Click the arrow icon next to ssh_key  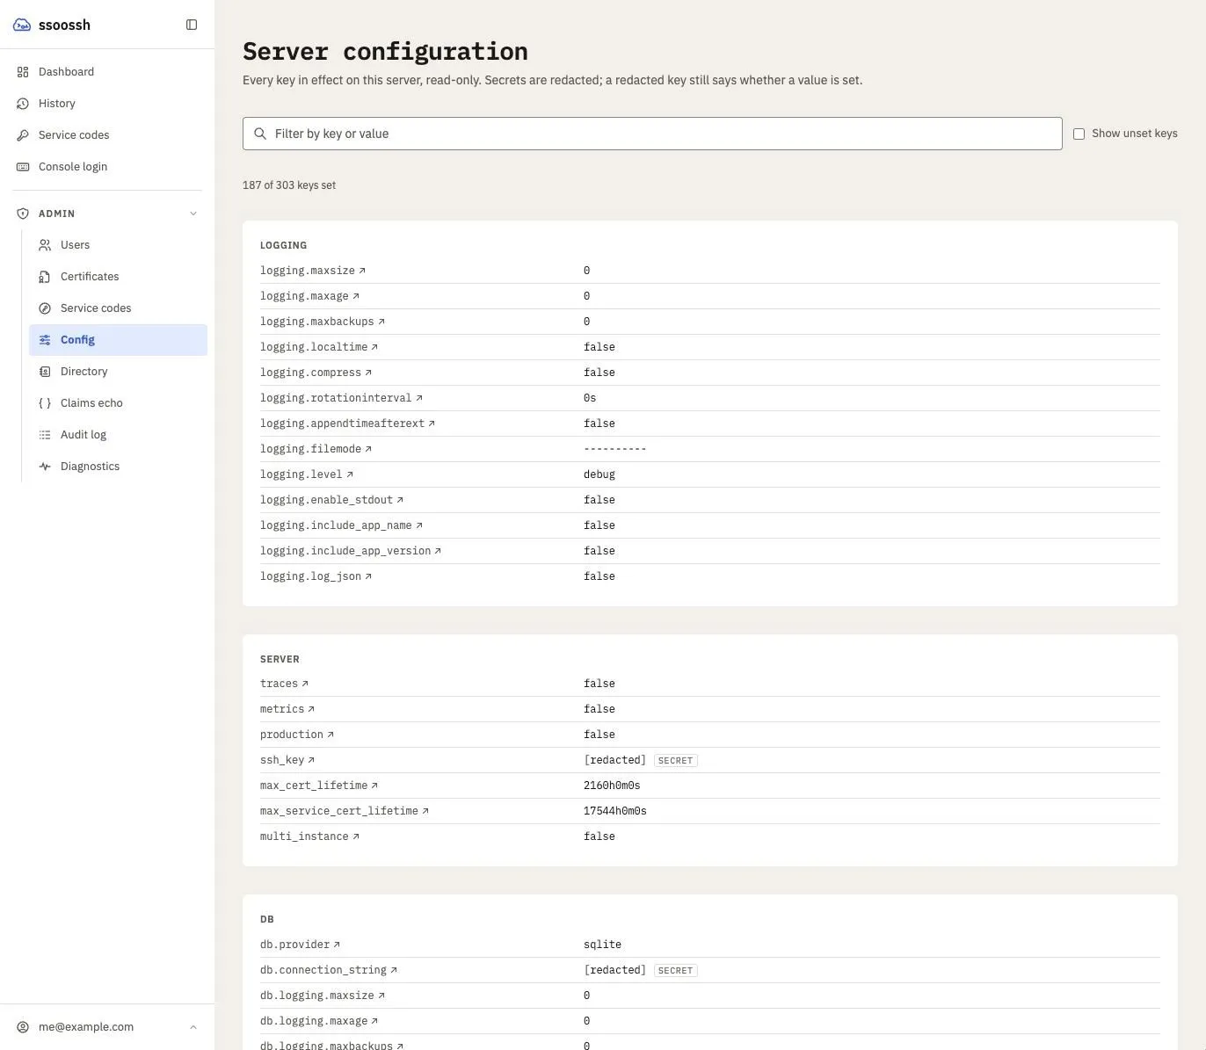point(311,760)
